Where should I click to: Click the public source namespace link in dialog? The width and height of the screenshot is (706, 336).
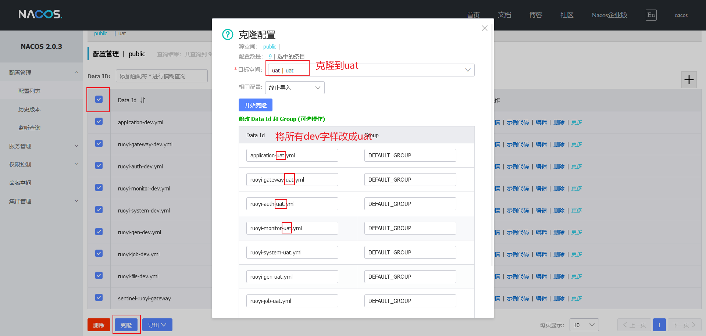pyautogui.click(x=270, y=47)
